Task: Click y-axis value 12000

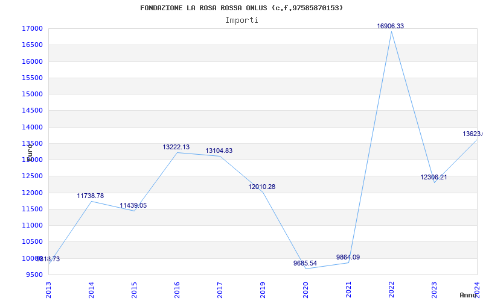Action: 32,193
